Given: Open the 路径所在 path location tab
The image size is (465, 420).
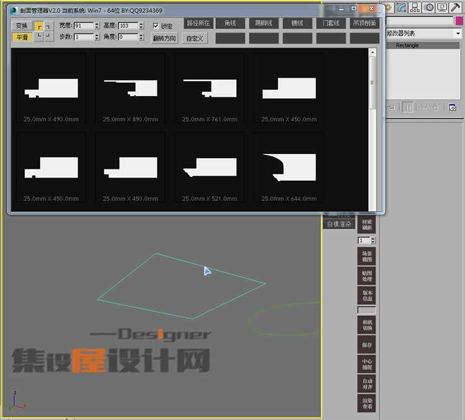Looking at the screenshot, I should [x=198, y=23].
